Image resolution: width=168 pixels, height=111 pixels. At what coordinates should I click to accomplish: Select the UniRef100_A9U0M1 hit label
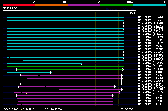151,69
